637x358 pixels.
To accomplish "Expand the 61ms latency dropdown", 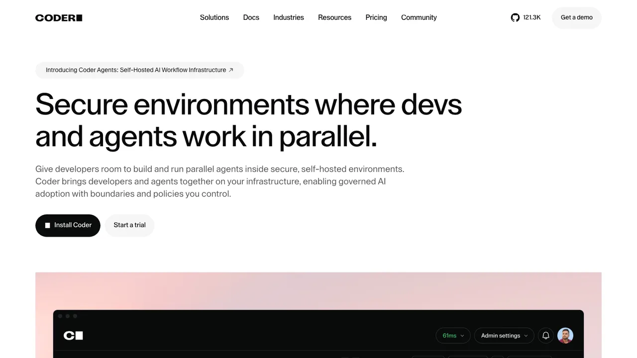I will pyautogui.click(x=453, y=336).
